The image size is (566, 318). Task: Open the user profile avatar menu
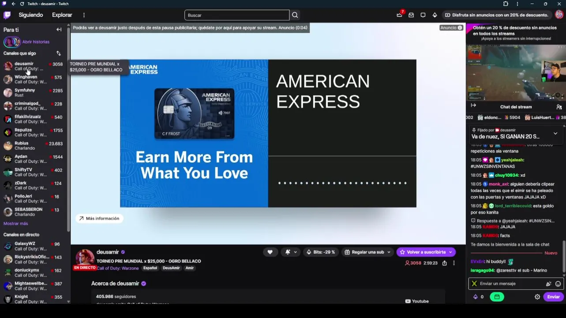[559, 15]
